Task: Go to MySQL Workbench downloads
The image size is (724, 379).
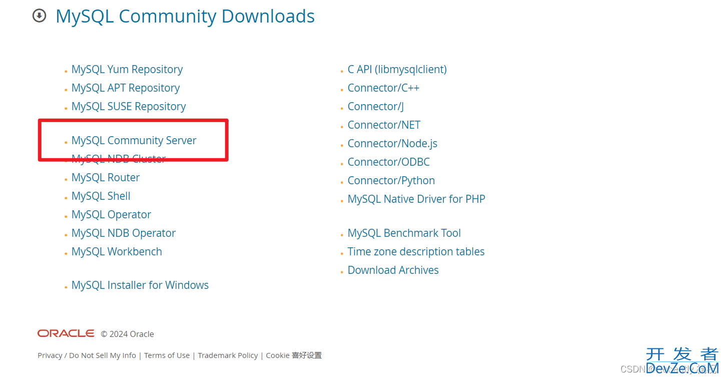Action: [x=117, y=251]
